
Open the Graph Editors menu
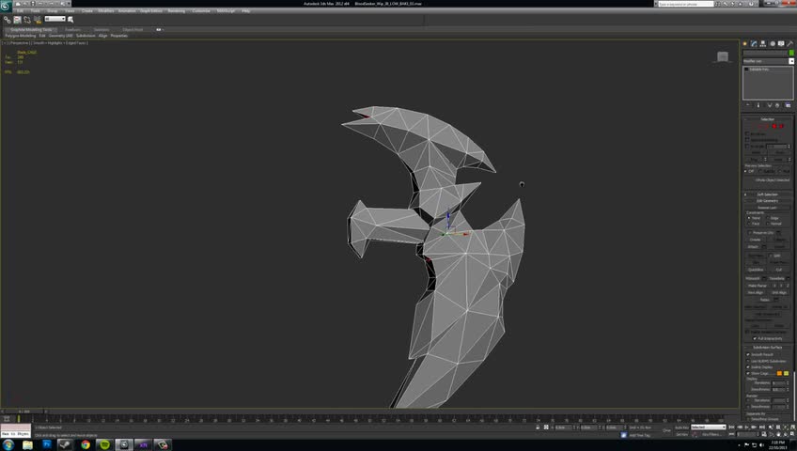pyautogui.click(x=151, y=10)
